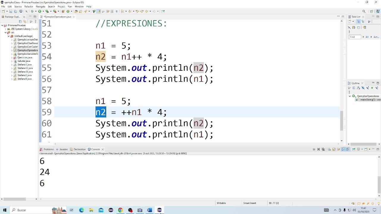Click the Save toolbar icon

click(11, 11)
